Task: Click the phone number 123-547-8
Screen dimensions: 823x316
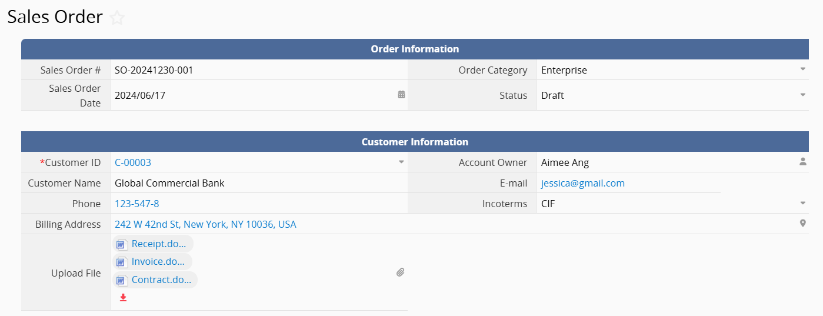Action: (x=137, y=204)
